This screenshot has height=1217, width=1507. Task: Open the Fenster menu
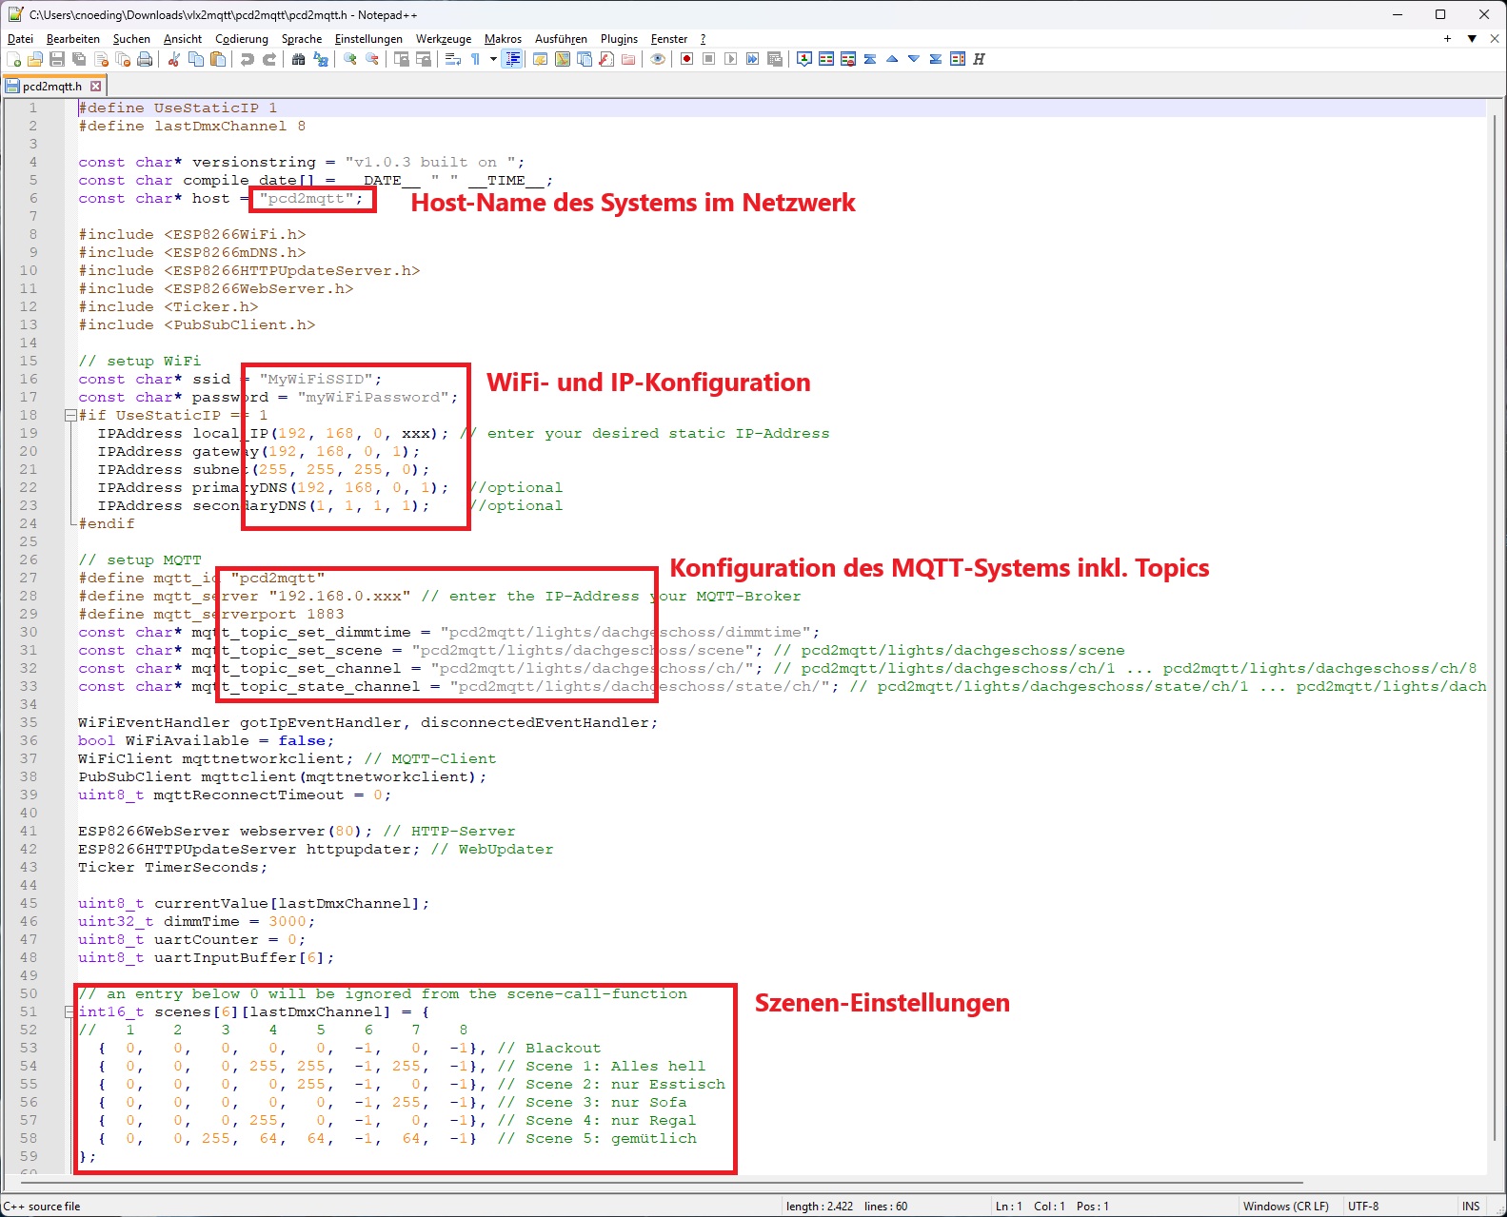(x=669, y=39)
